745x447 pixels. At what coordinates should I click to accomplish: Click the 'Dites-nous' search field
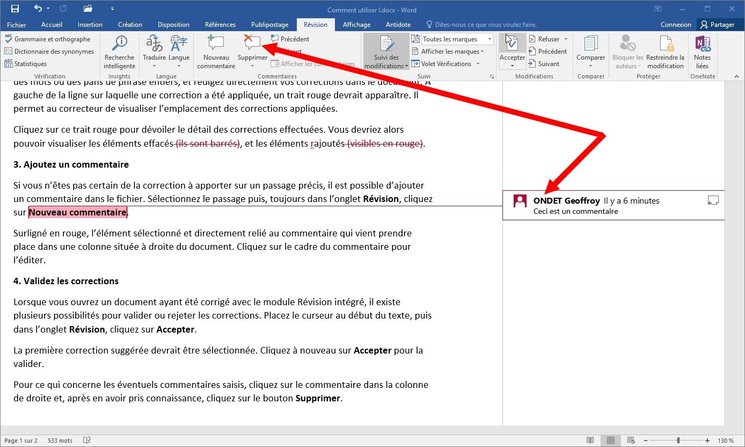point(486,25)
